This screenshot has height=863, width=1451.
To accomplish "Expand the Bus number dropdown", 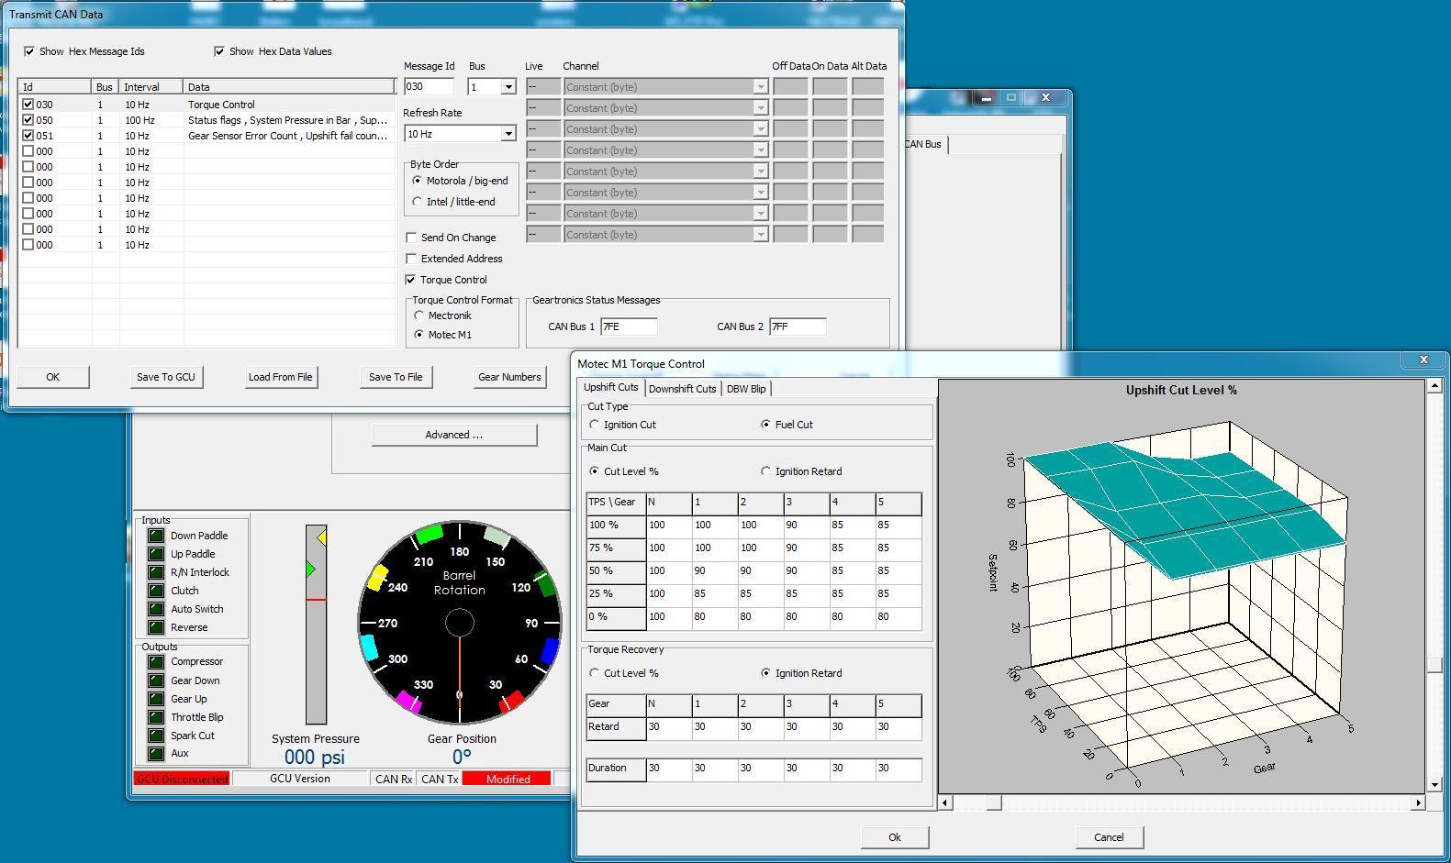I will tap(508, 87).
